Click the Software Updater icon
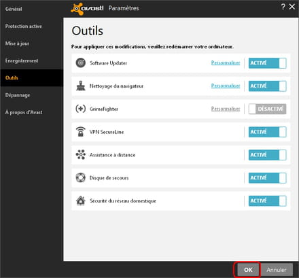This screenshot has width=299, height=278. [81, 63]
